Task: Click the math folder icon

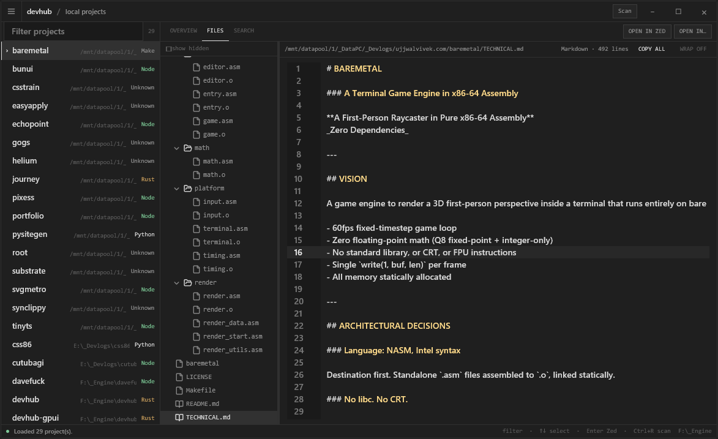Action: pos(188,148)
